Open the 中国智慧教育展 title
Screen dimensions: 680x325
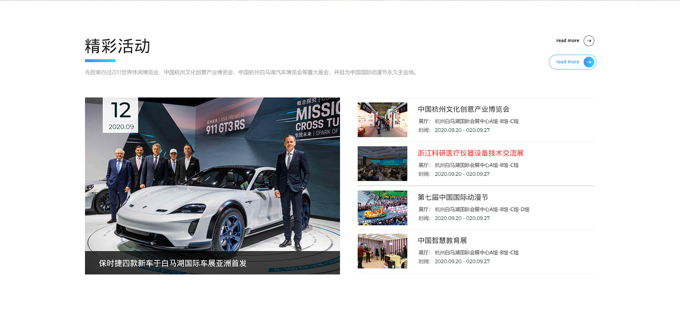442,240
